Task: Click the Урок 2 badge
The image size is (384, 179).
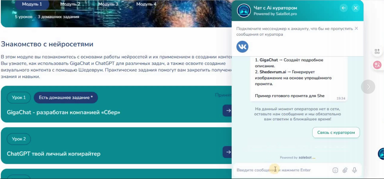Action: coord(19,139)
